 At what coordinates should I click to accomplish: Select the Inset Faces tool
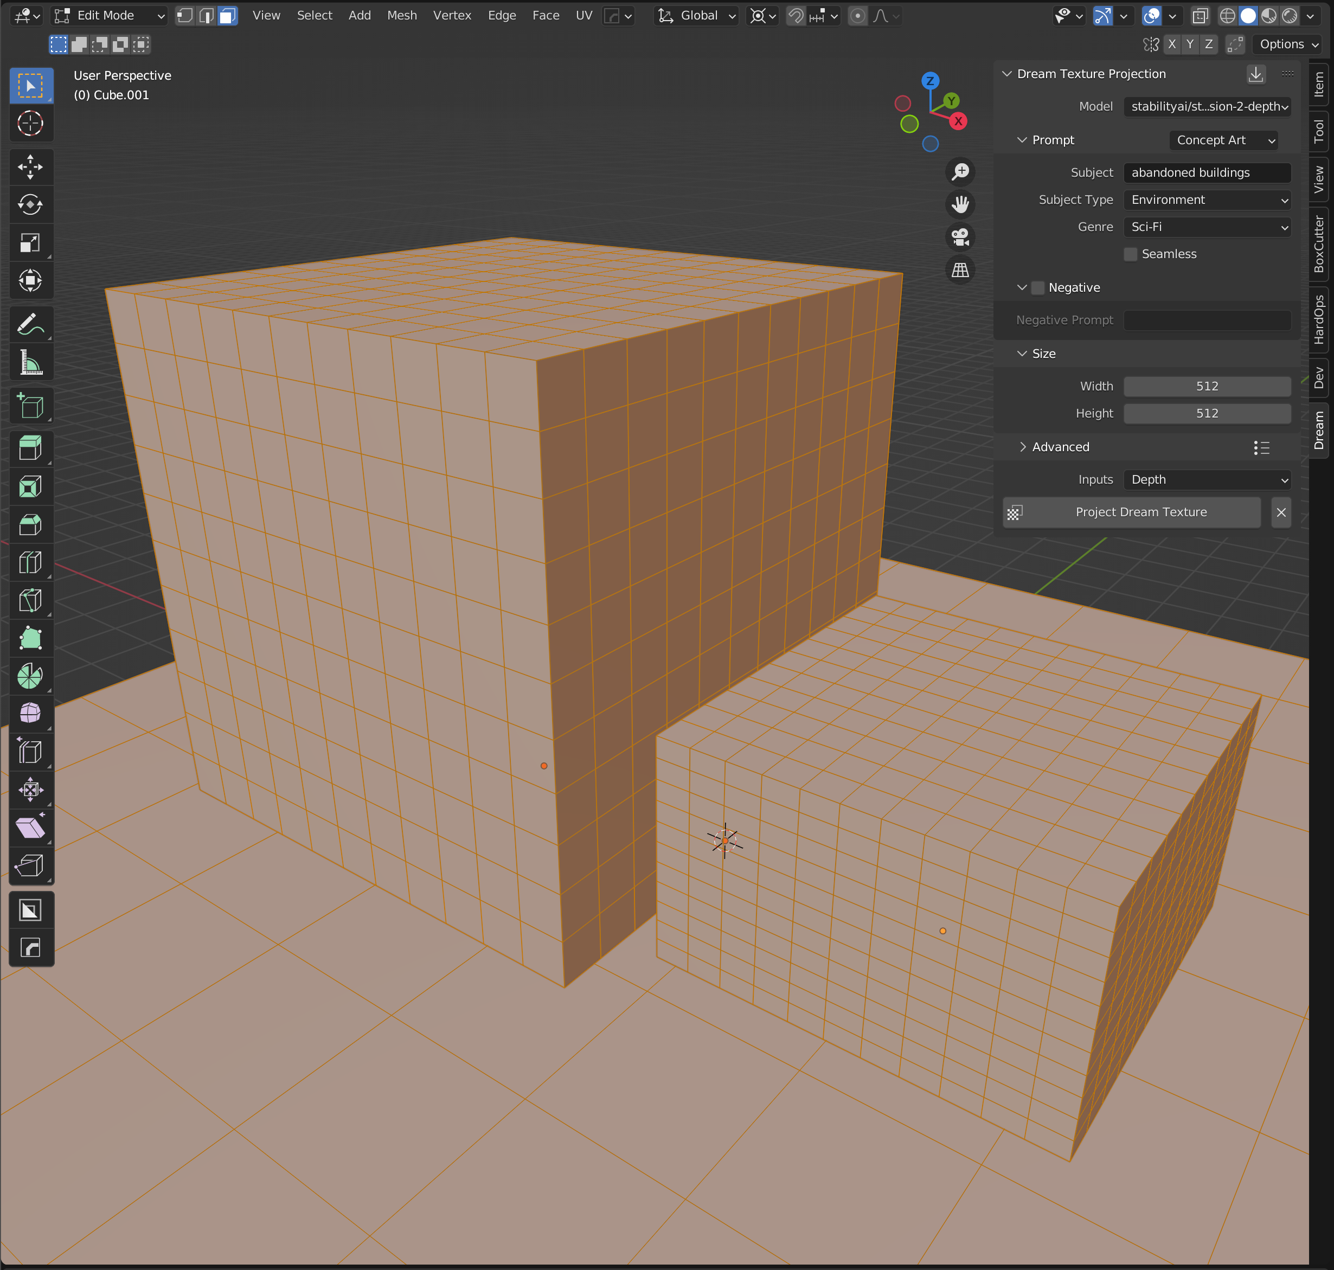[x=30, y=486]
